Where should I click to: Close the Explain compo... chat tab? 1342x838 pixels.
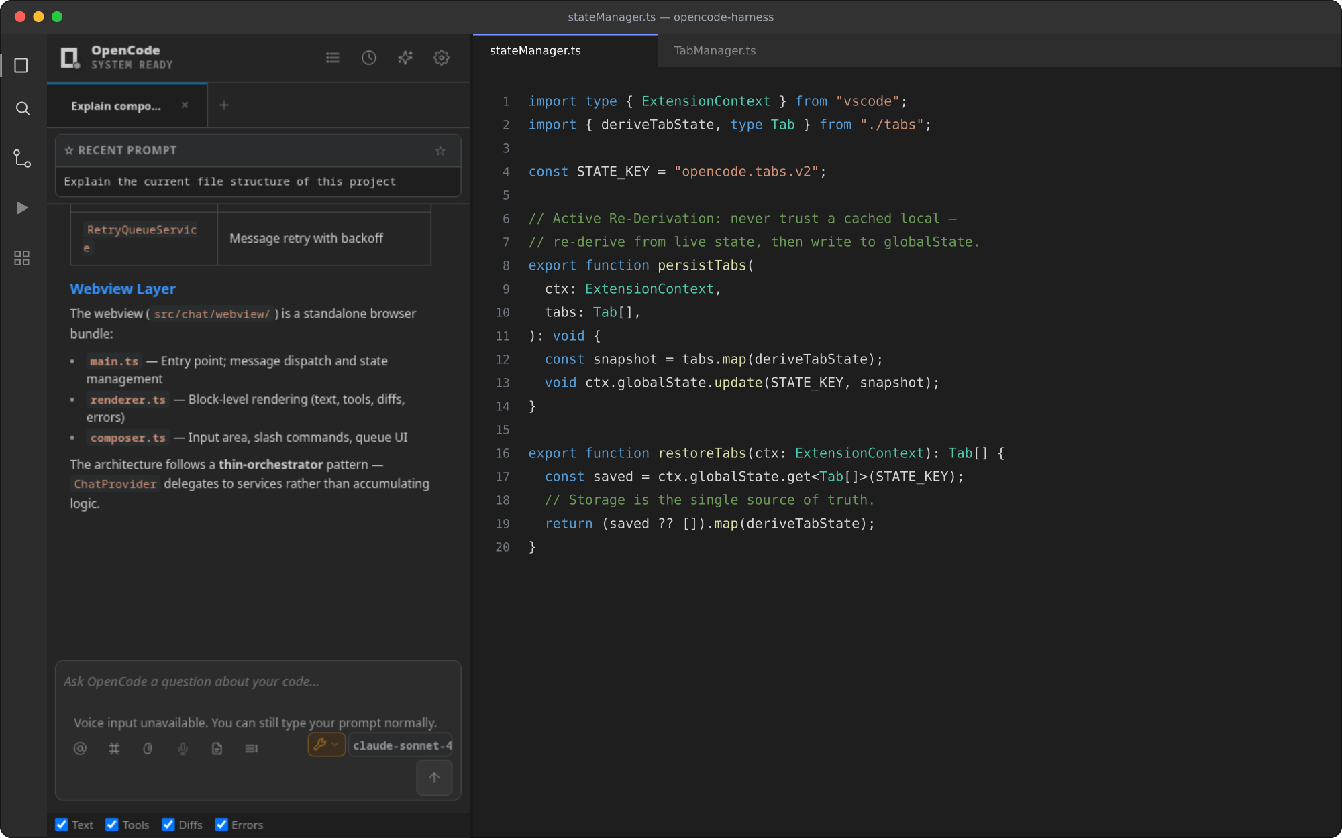click(185, 105)
